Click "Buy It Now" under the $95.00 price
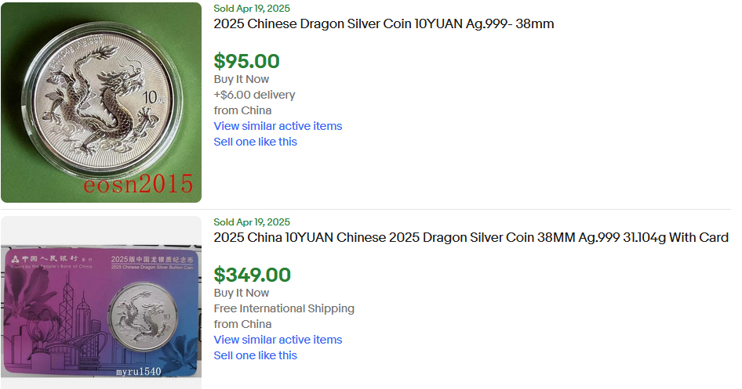Viewport: 742px width, 389px height. (241, 79)
